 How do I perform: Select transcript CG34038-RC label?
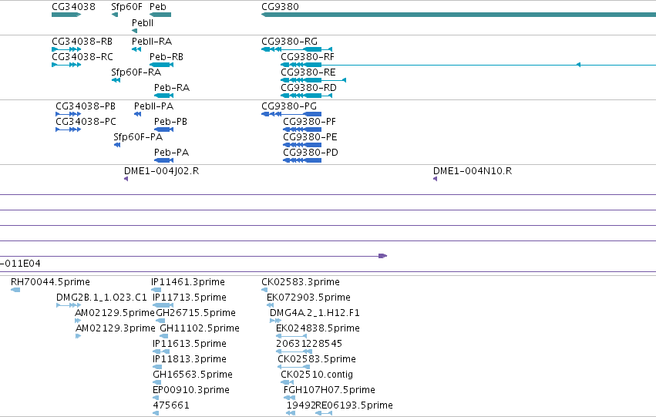point(82,57)
